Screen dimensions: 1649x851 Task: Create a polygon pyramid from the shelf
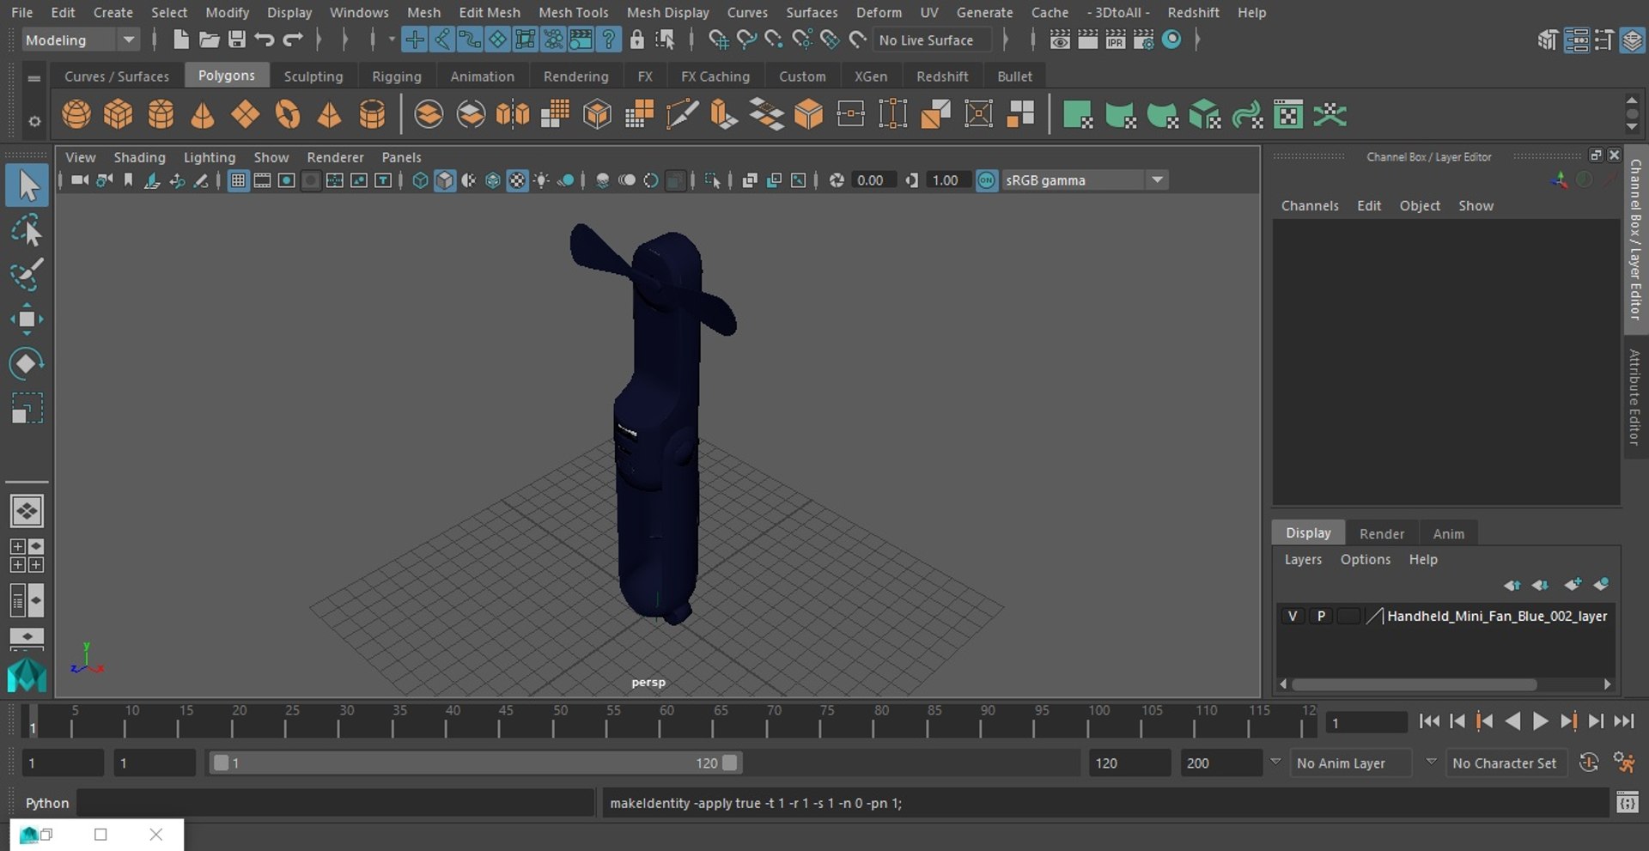(330, 114)
